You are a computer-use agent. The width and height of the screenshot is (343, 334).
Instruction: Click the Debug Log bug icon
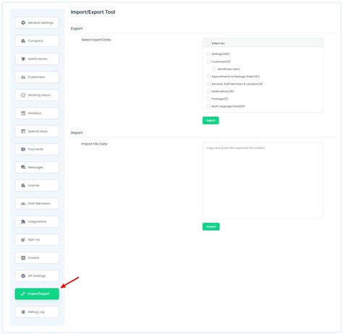point(23,312)
